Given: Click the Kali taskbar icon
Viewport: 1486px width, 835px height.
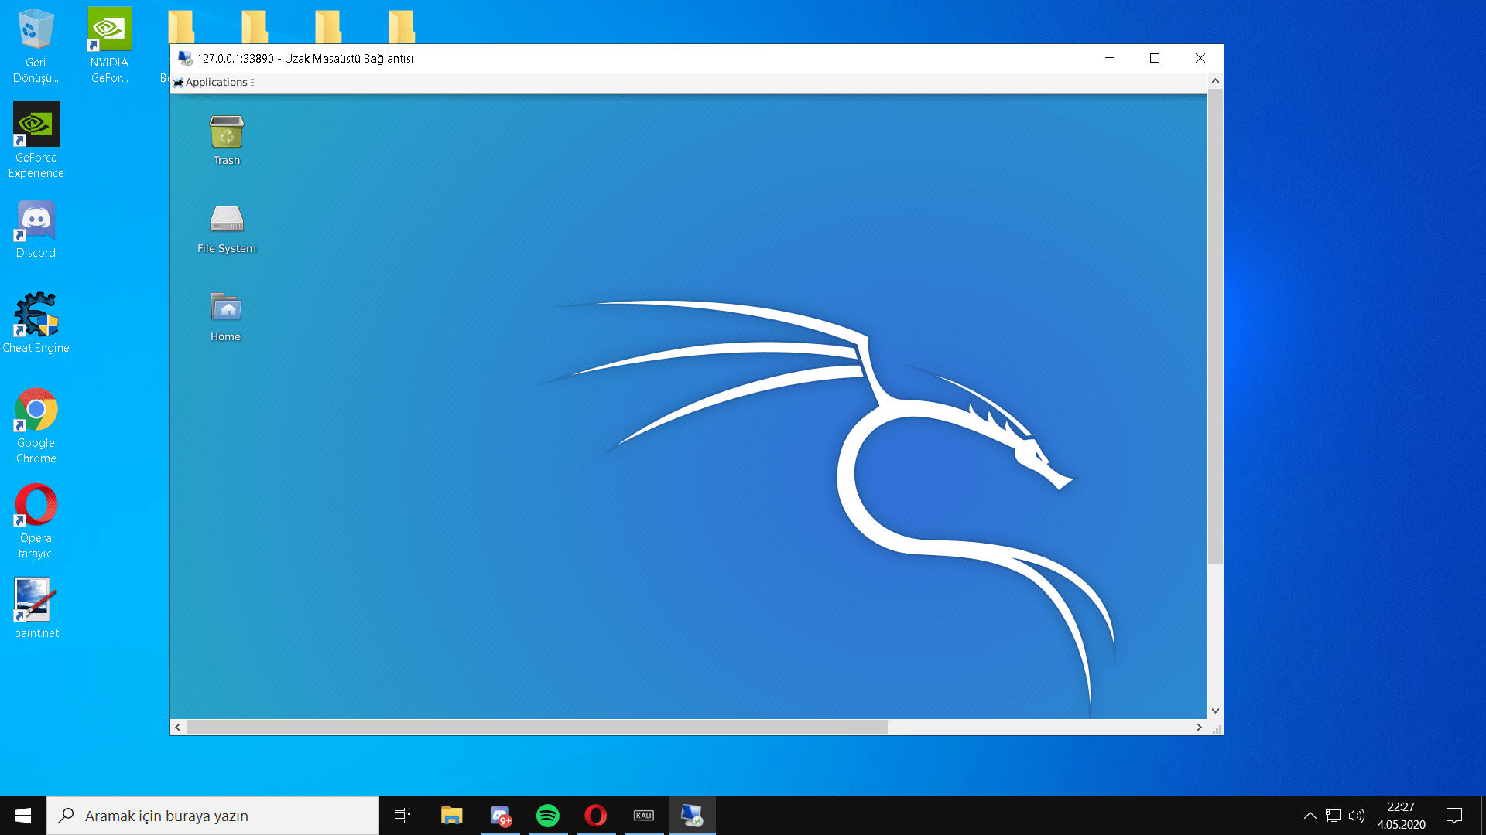Looking at the screenshot, I should click(643, 816).
